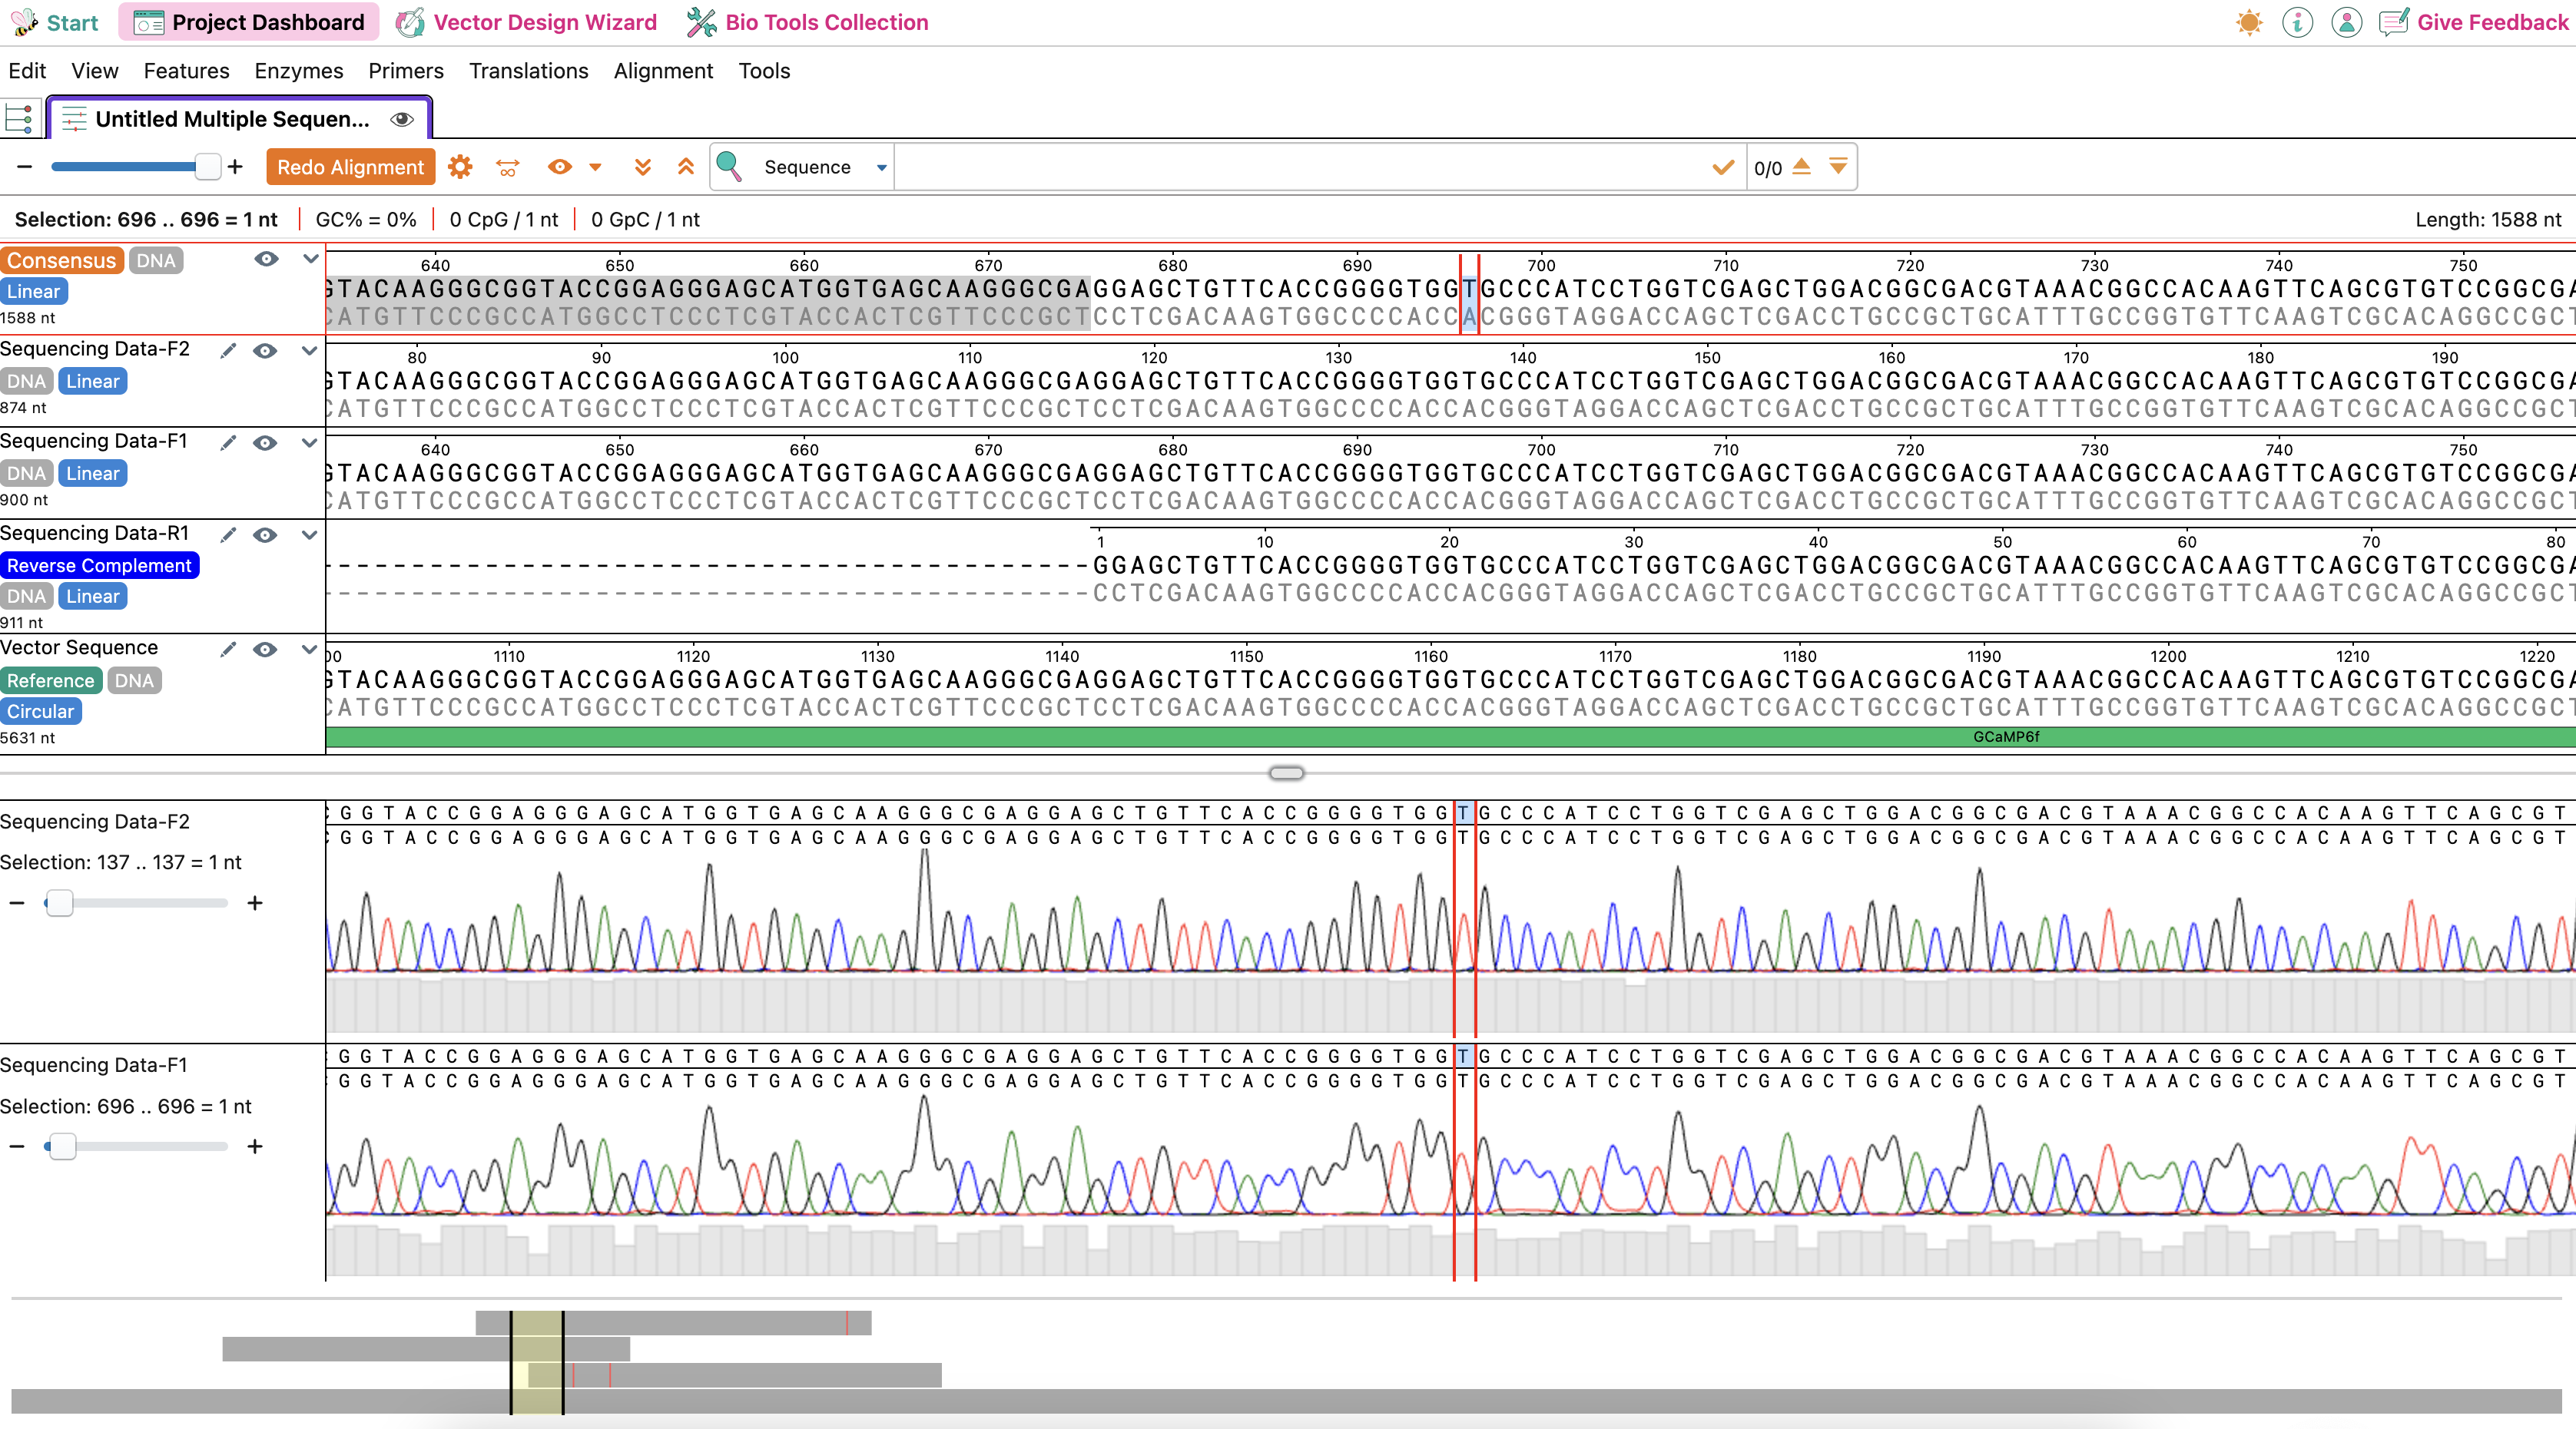Click the user account profile icon
Image resolution: width=2576 pixels, height=1429 pixels.
(x=2346, y=22)
